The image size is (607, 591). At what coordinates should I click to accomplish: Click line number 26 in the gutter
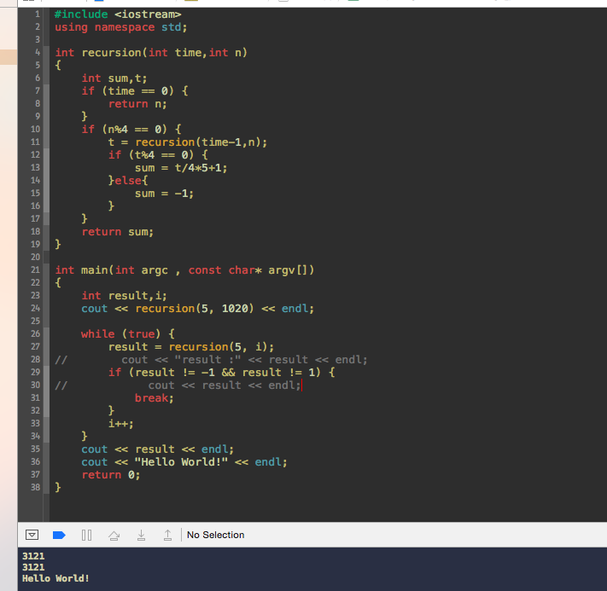35,333
